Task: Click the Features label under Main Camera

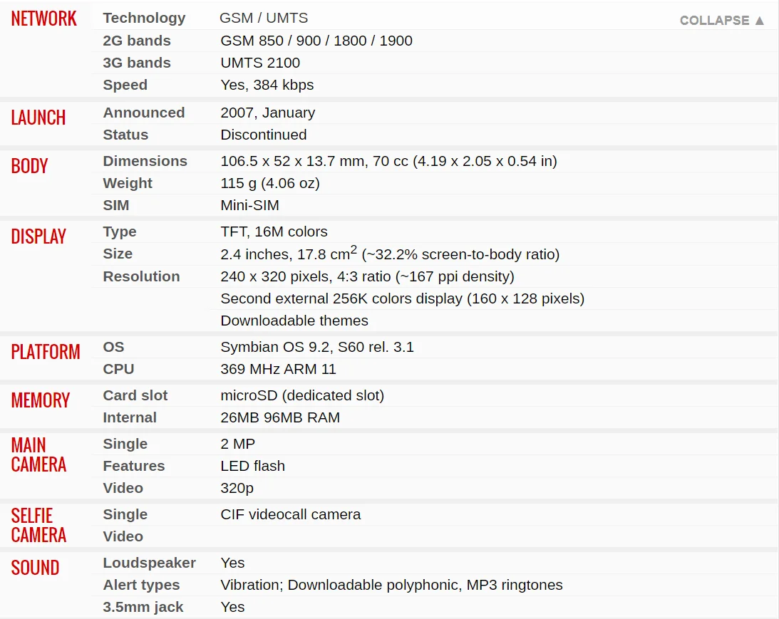Action: click(133, 466)
